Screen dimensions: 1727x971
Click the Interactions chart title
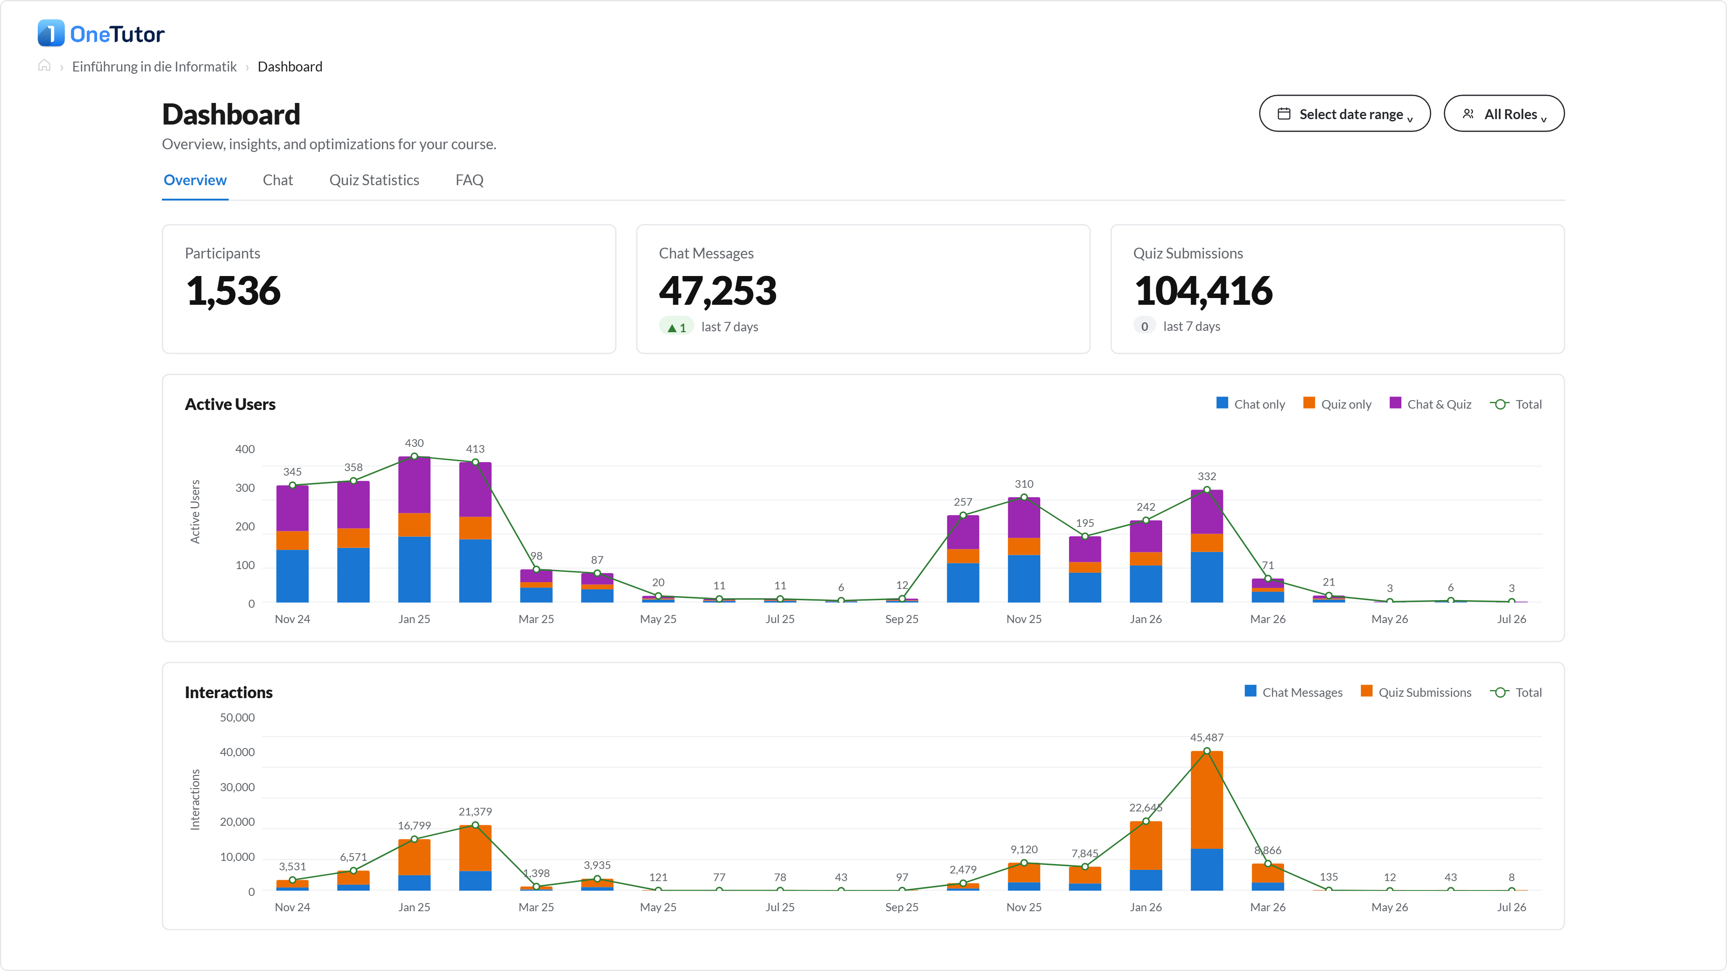[228, 692]
